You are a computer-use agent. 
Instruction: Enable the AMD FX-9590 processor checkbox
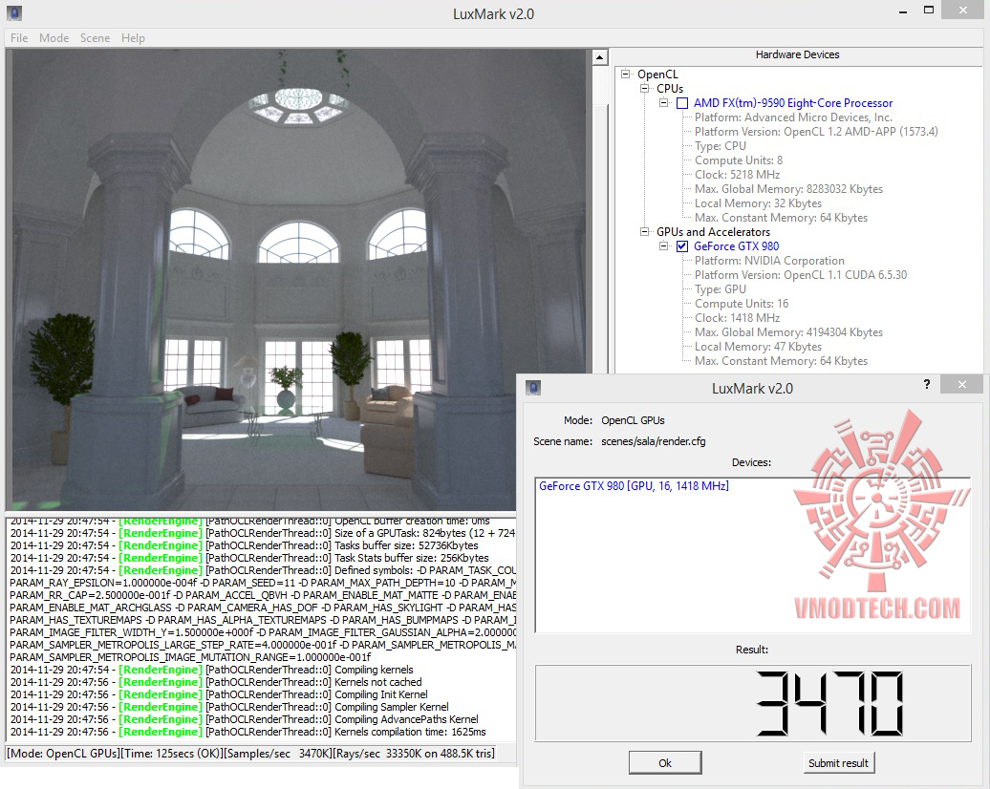682,103
